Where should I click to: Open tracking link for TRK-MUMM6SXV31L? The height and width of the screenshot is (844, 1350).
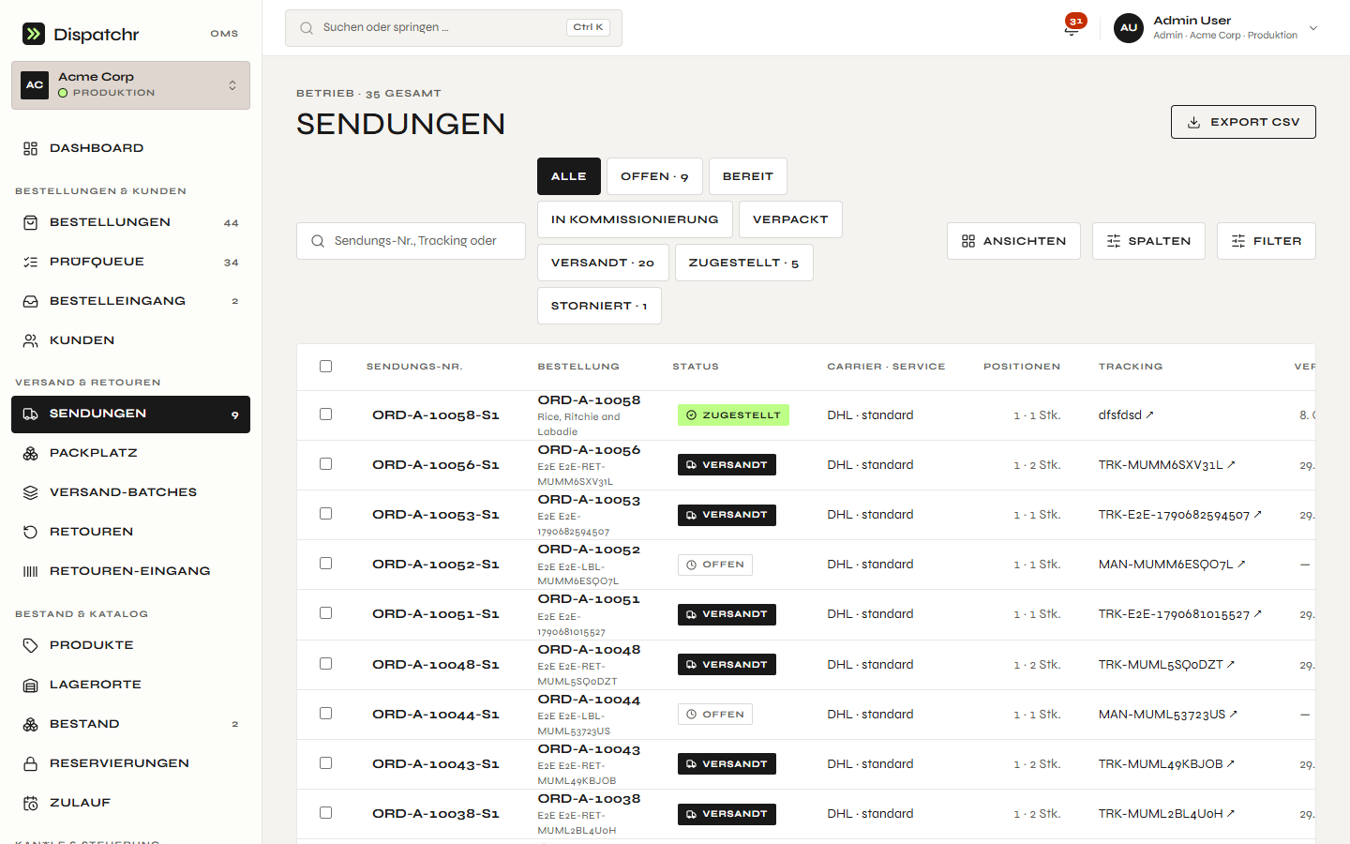tap(1167, 465)
